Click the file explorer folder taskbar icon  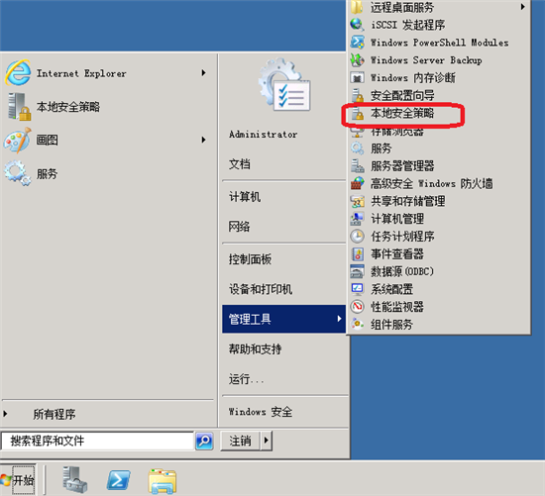163,481
